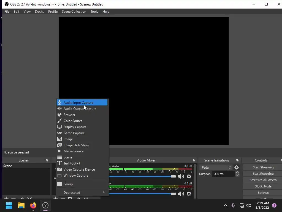The width and height of the screenshot is (282, 212).
Task: Open notifications badge showing 2
Action: coord(274,205)
